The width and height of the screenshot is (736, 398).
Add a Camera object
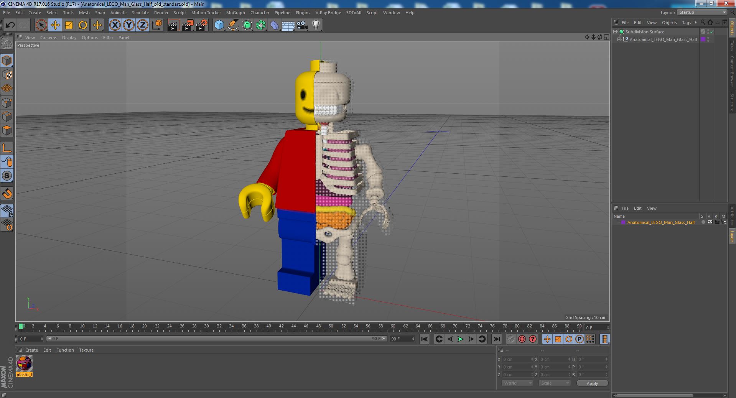click(302, 25)
